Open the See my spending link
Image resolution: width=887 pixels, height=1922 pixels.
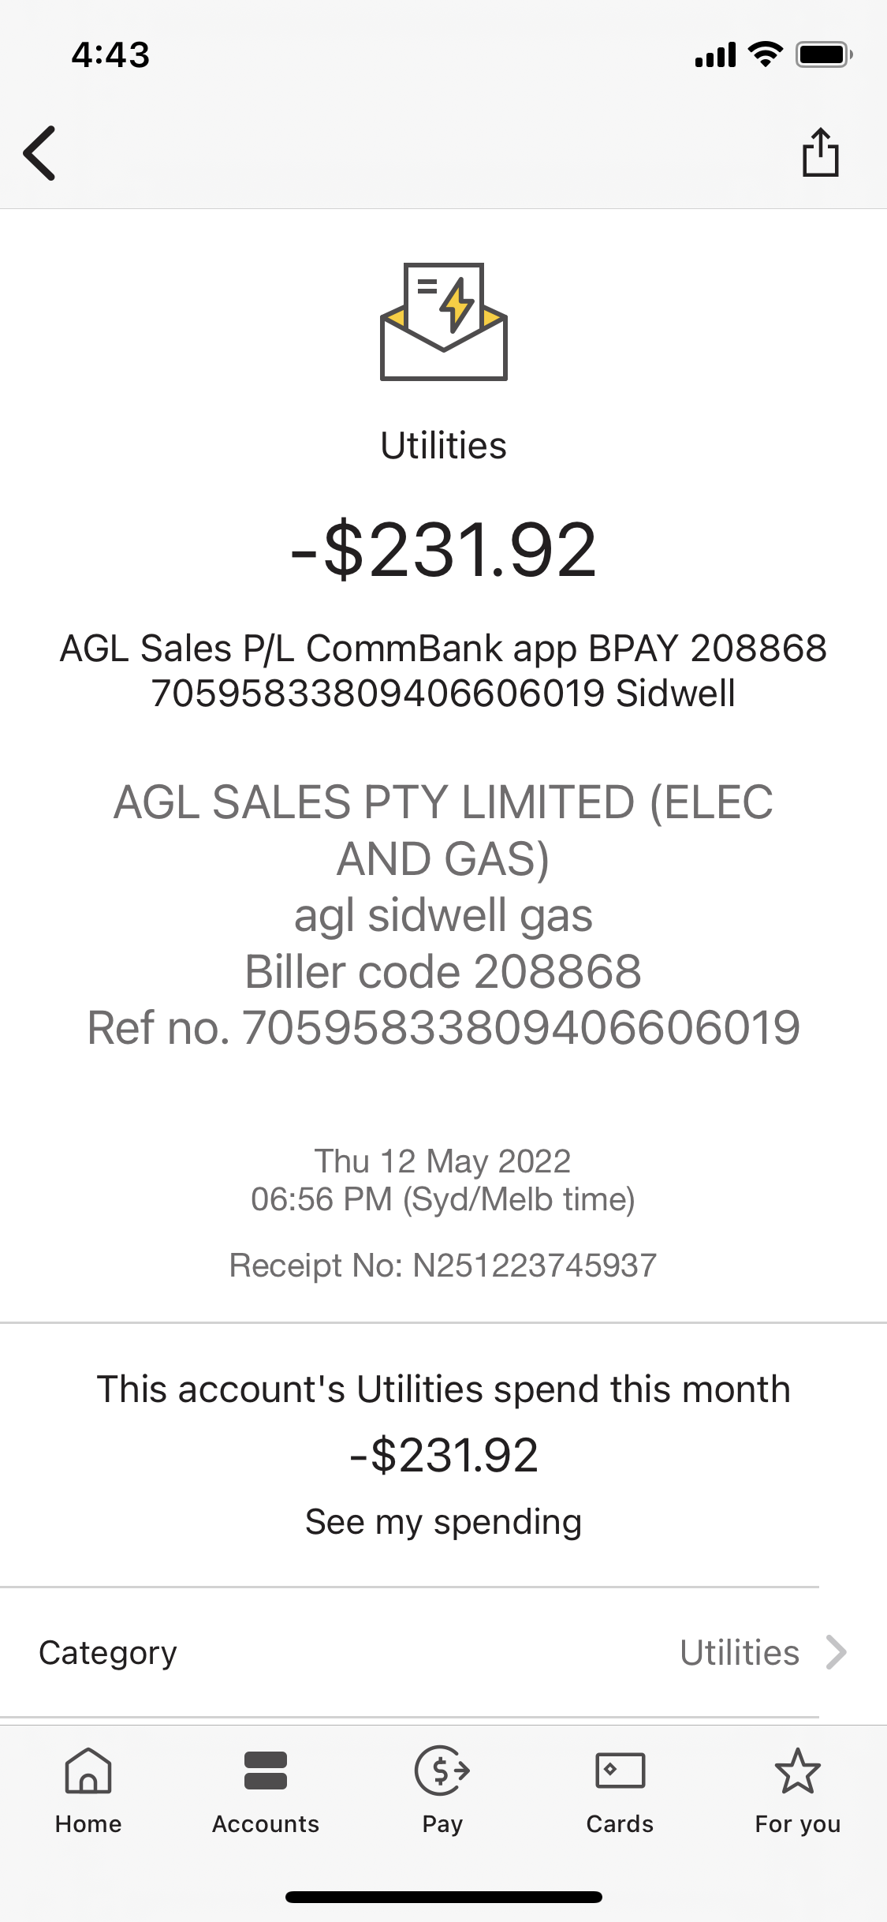[x=443, y=1522]
